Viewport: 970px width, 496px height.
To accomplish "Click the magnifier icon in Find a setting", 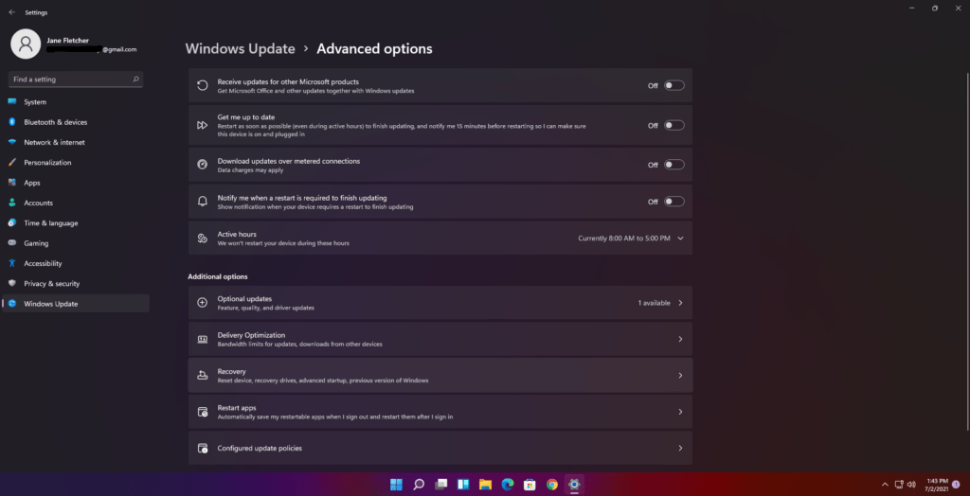I will (x=135, y=80).
